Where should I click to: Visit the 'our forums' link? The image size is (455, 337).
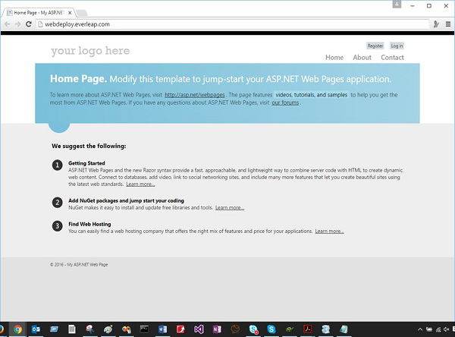point(285,102)
